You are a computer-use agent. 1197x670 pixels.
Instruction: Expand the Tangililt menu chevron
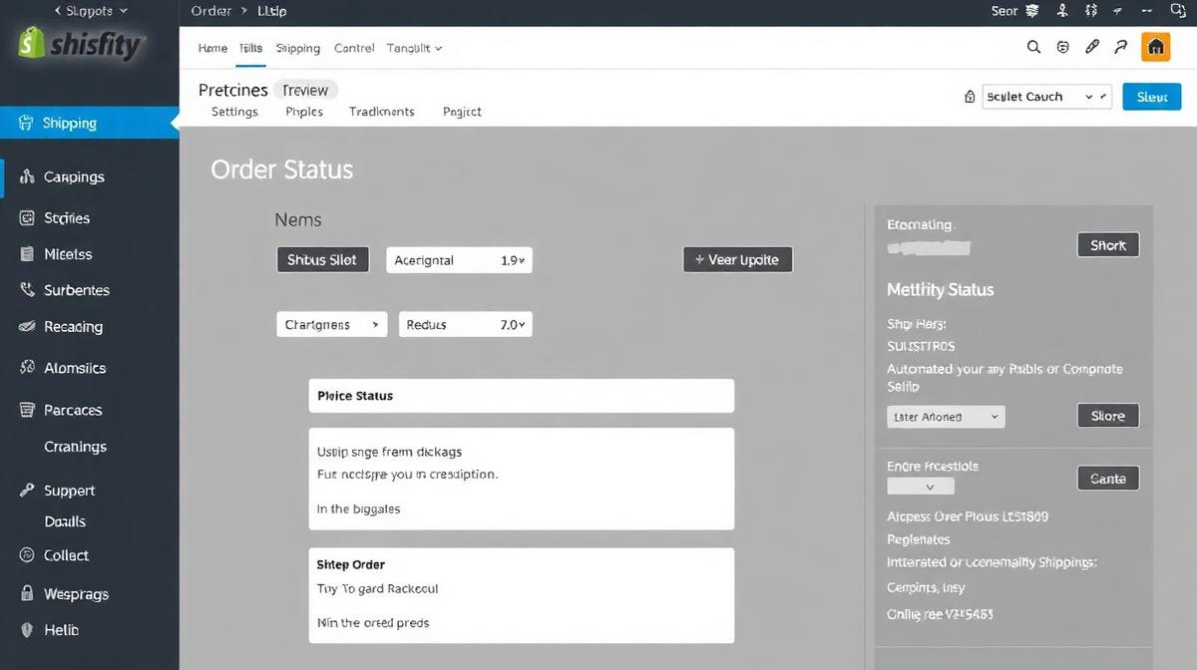[439, 48]
